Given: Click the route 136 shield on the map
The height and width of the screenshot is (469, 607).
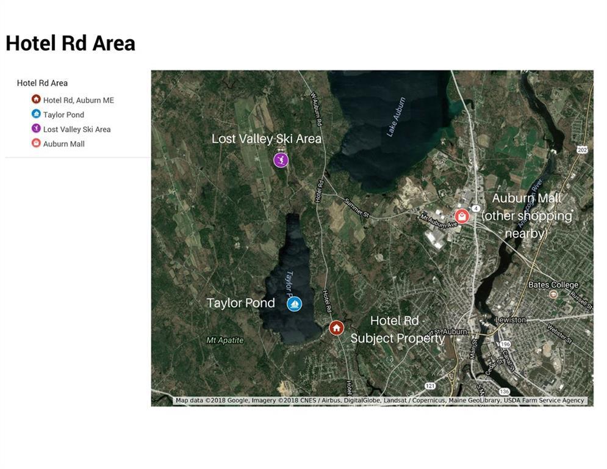Looking at the screenshot, I should coord(504,391).
